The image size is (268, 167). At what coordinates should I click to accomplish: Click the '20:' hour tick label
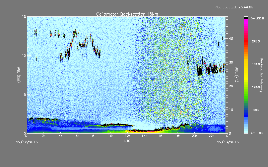[x=195, y=136]
